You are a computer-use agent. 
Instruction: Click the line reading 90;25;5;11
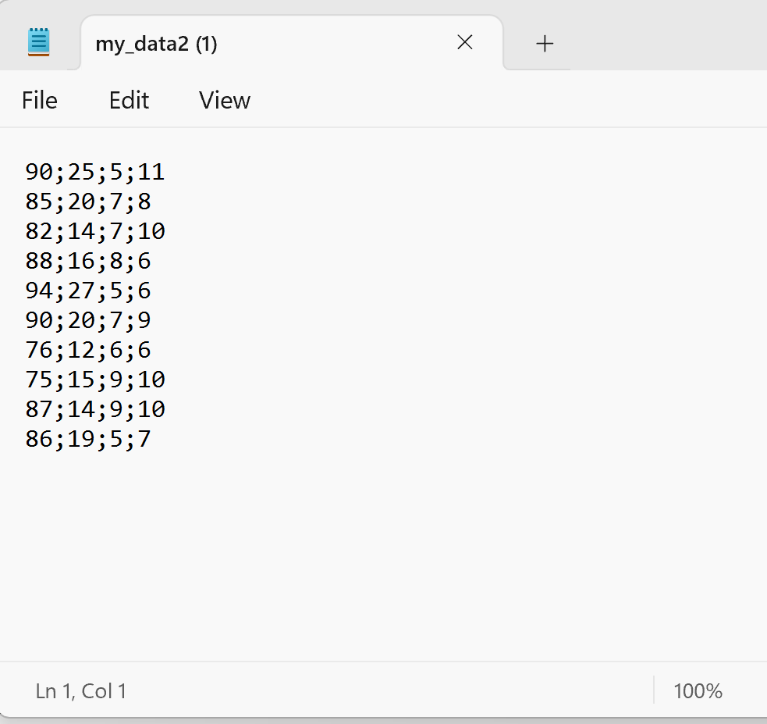pyautogui.click(x=94, y=171)
